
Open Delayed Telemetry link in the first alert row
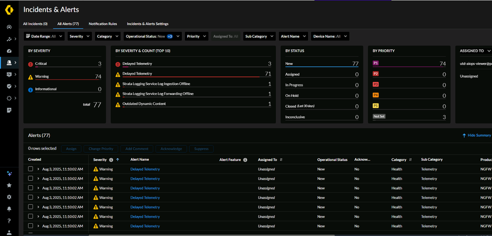(x=145, y=169)
